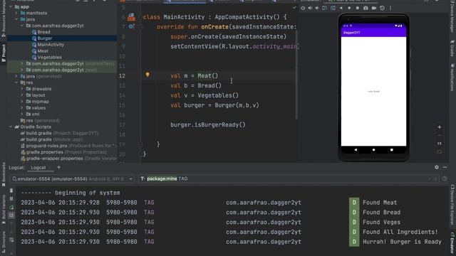Collapse the res folder

coord(16,82)
